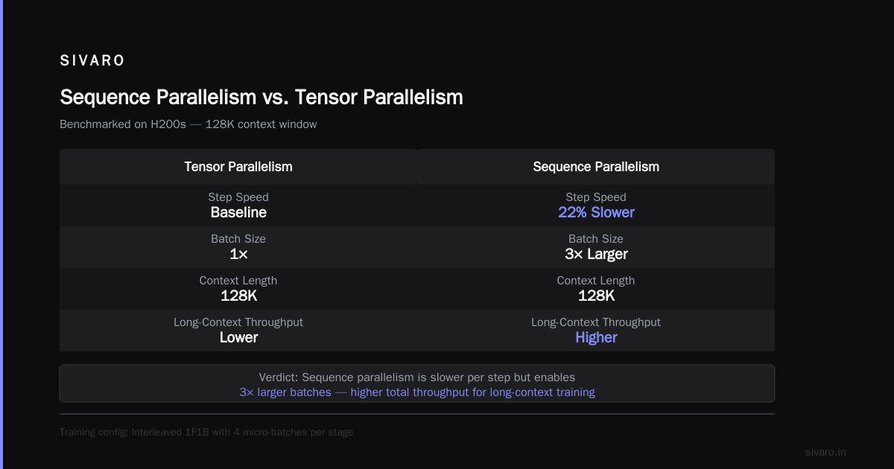The width and height of the screenshot is (894, 469).
Task: Click higher total throughput highlighted phrase
Action: coord(473,392)
